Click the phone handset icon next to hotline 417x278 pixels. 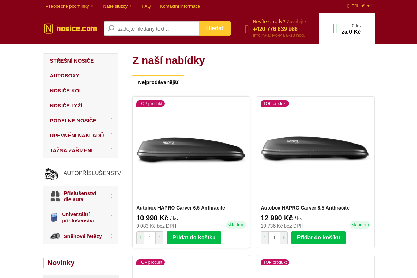[247, 29]
